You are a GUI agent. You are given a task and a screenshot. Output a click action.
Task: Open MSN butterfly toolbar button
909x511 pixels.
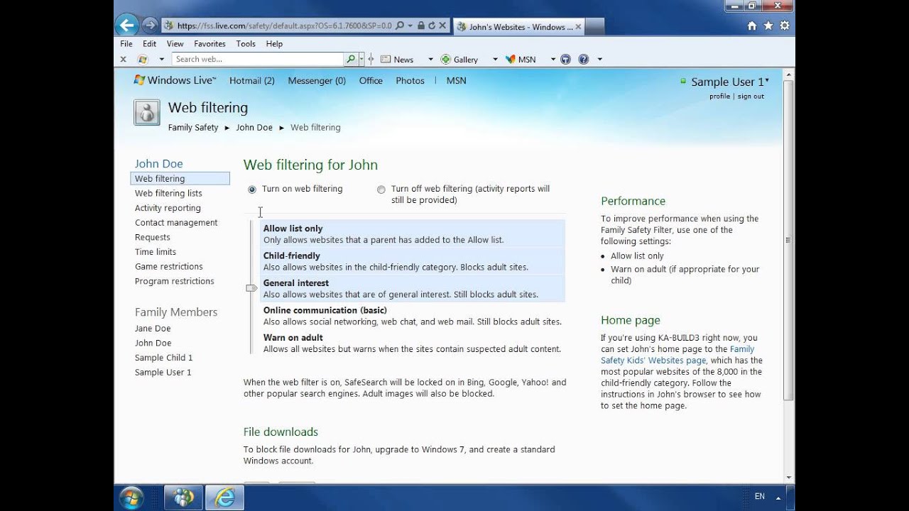[521, 60]
